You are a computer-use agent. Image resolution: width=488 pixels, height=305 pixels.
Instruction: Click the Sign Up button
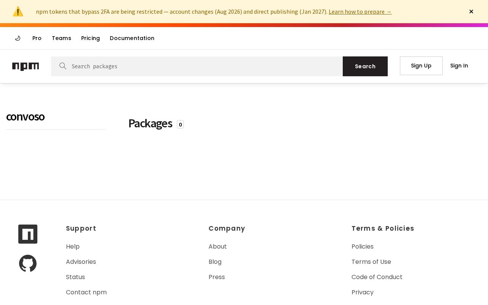[421, 66]
